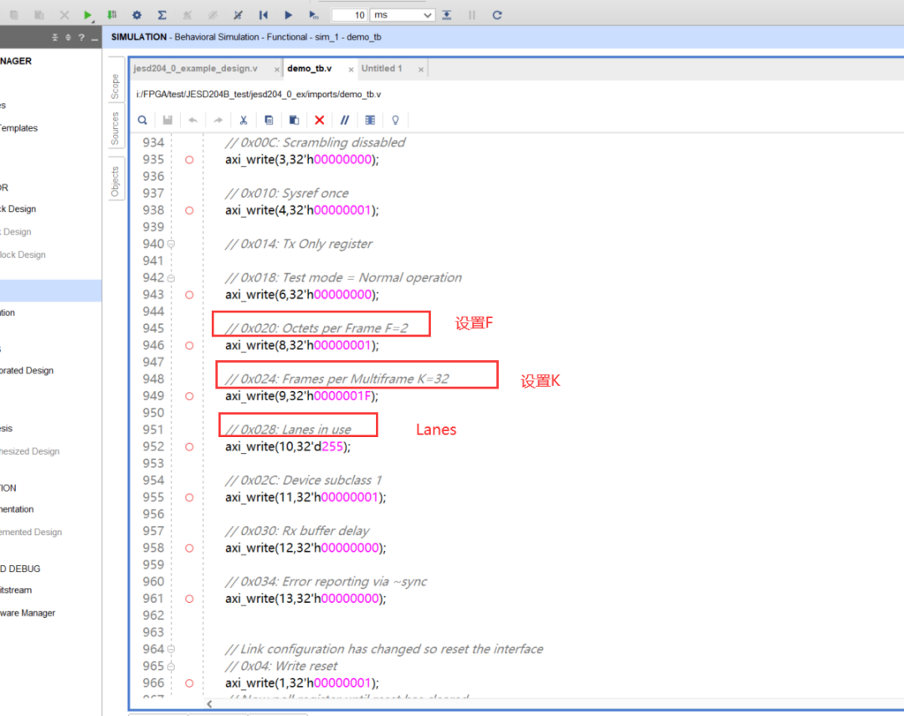Image resolution: width=904 pixels, height=716 pixels.
Task: Click Run All in simulation toolbar
Action: (x=288, y=15)
